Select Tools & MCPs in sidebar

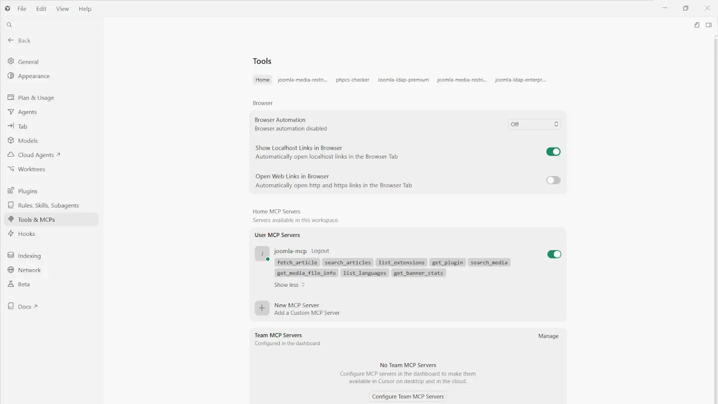51,219
